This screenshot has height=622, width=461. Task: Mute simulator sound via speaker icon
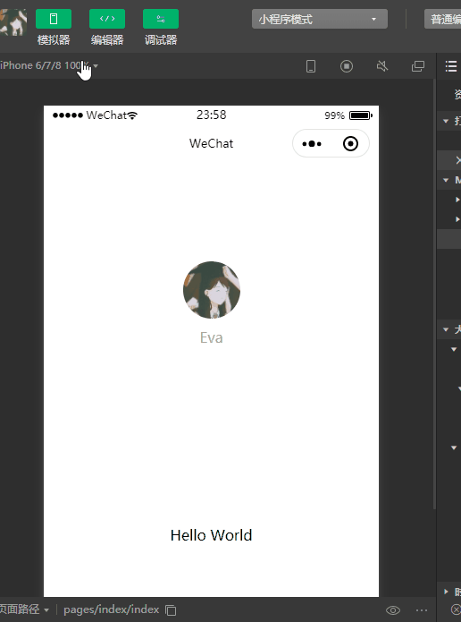pos(382,66)
